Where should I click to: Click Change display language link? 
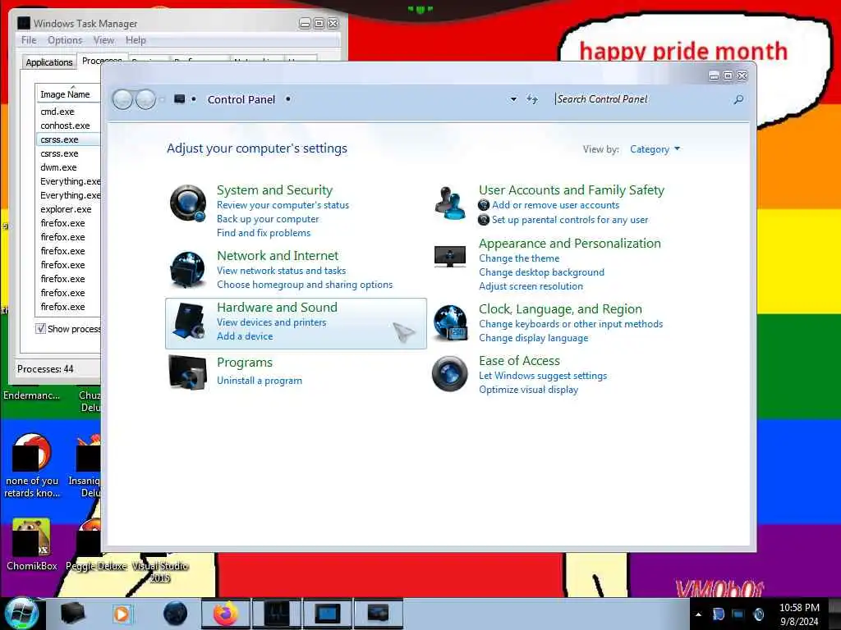pyautogui.click(x=534, y=338)
